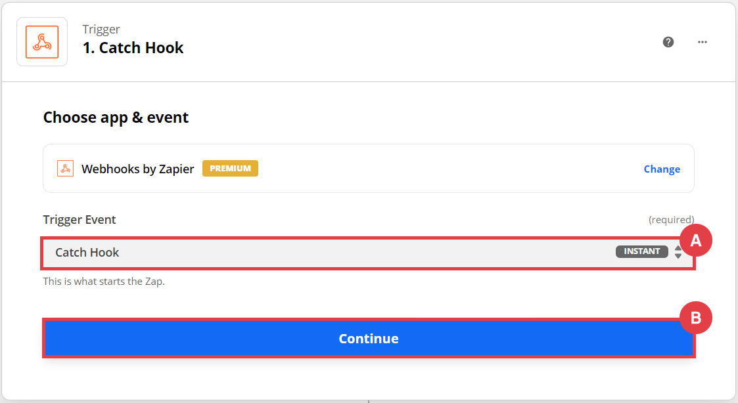Click the red circle marker B
The width and height of the screenshot is (738, 403).
coord(696,319)
